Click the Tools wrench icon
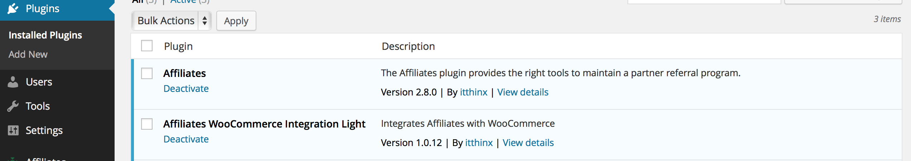The height and width of the screenshot is (161, 911). click(13, 106)
